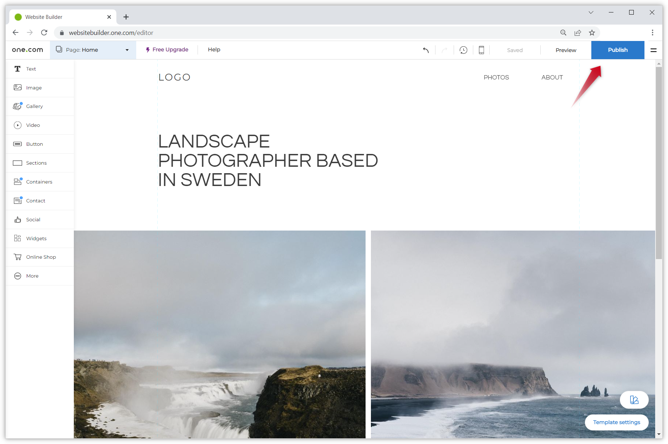
Task: Select the Landscape Photographer heading text
Action: (x=268, y=160)
